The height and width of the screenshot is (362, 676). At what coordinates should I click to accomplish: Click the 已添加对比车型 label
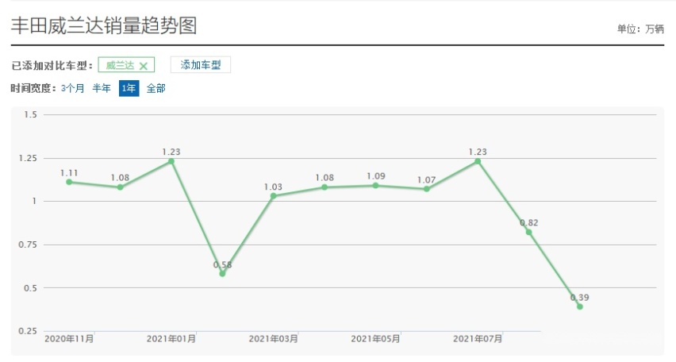[x=52, y=66]
